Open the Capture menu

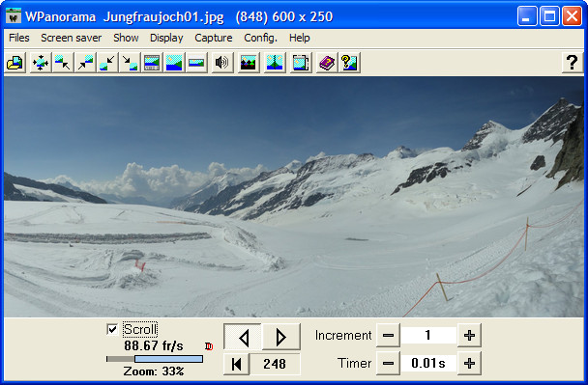pos(214,38)
